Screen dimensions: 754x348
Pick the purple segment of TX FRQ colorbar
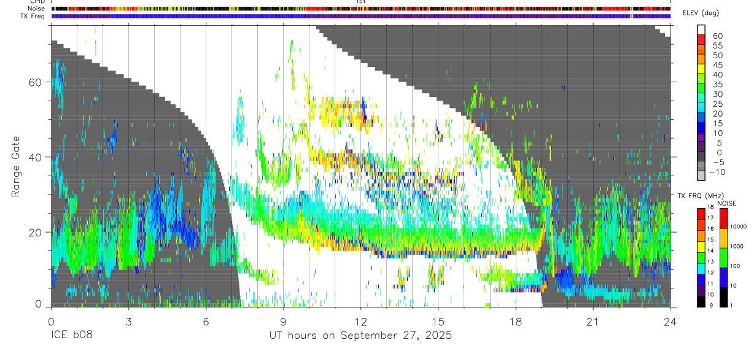[701, 290]
